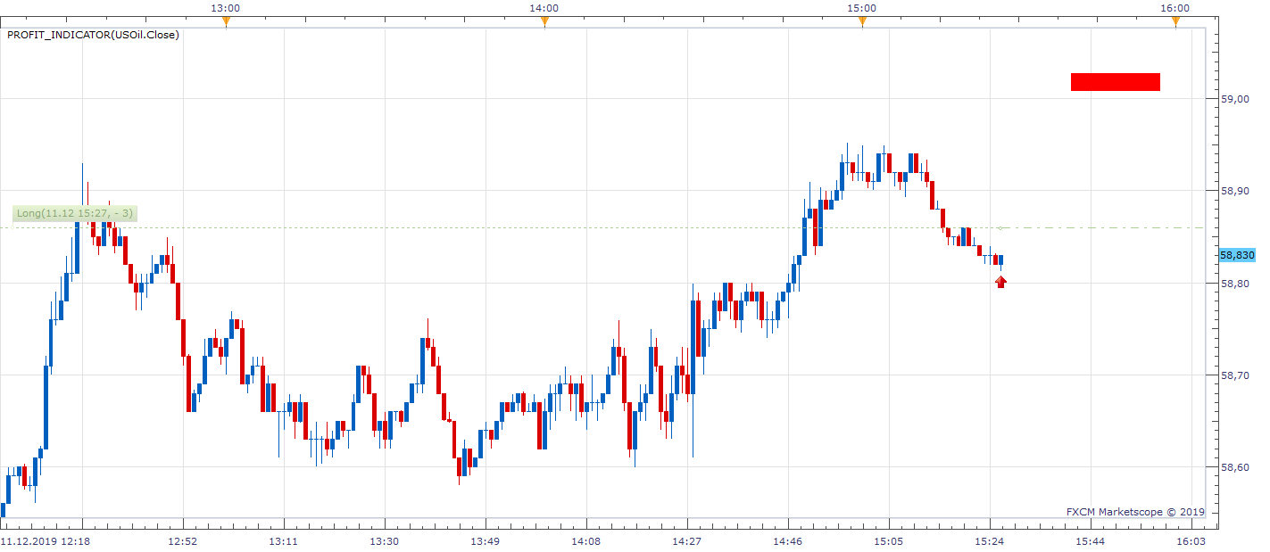Click the red profit indicator rectangle
This screenshot has width=1270, height=552.
pos(1115,82)
